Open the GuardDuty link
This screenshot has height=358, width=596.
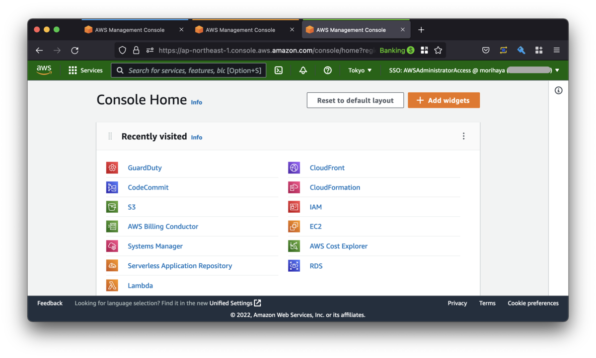145,168
